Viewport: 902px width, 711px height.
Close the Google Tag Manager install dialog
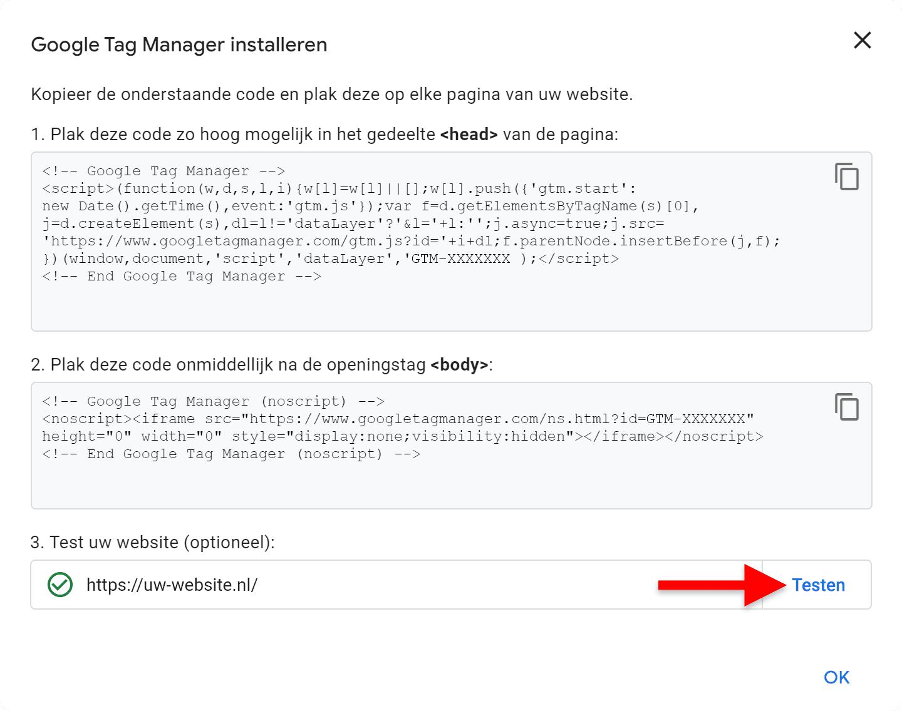863,41
